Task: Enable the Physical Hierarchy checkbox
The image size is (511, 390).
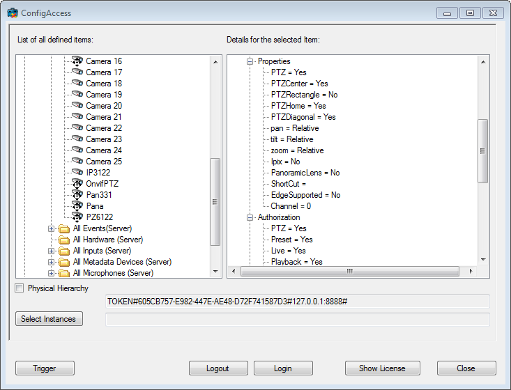Action: point(20,288)
